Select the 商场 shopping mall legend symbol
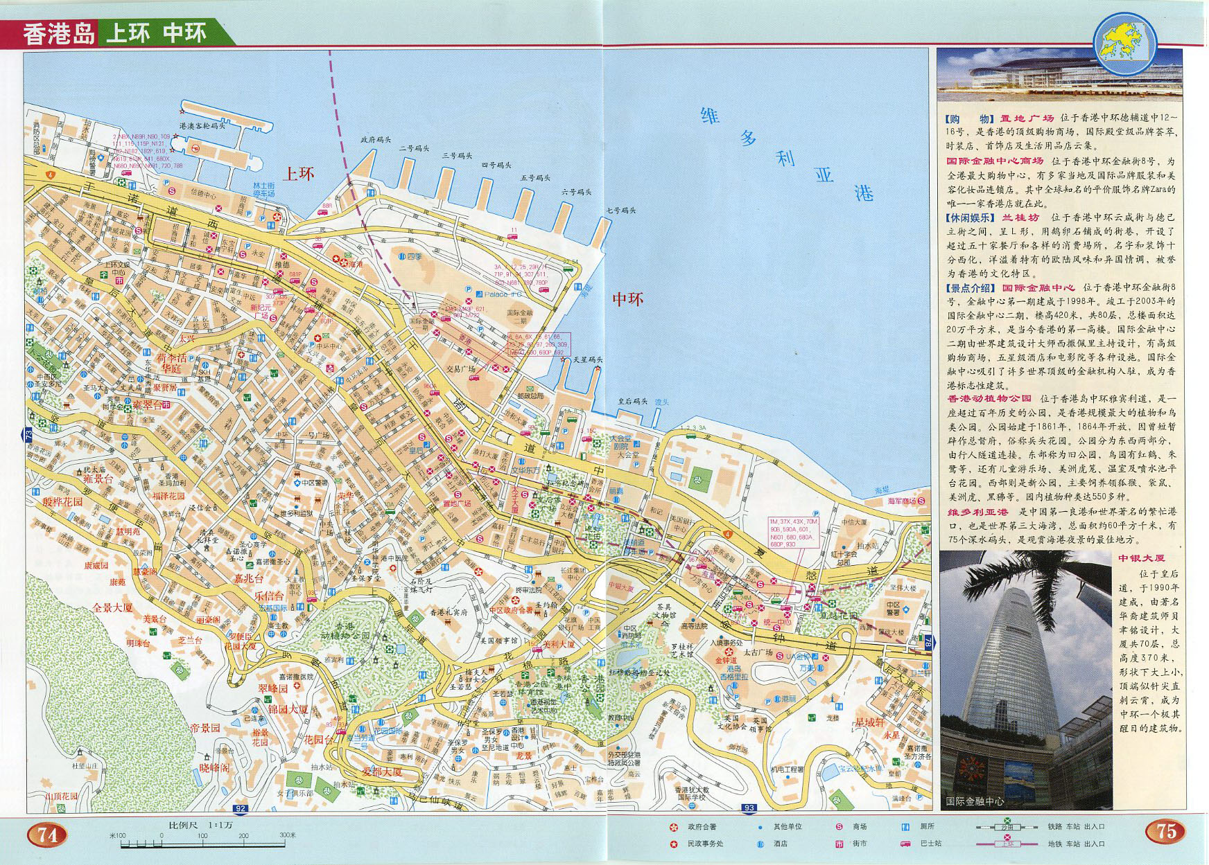This screenshot has width=1209, height=865. (839, 827)
